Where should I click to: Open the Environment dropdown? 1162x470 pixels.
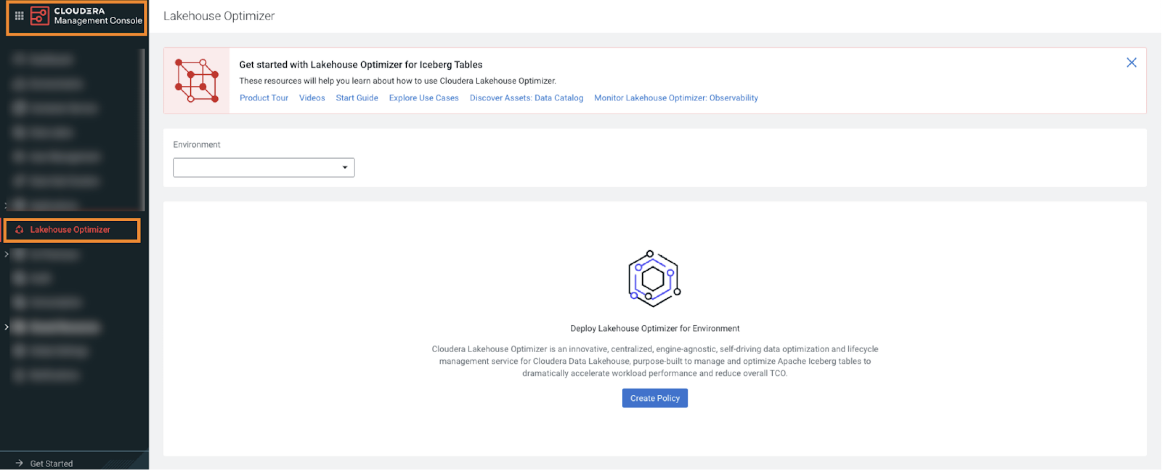(345, 167)
